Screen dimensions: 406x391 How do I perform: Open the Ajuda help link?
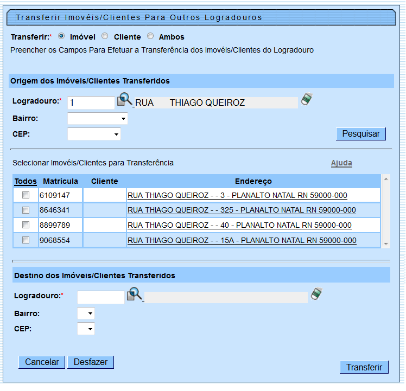tap(341, 163)
